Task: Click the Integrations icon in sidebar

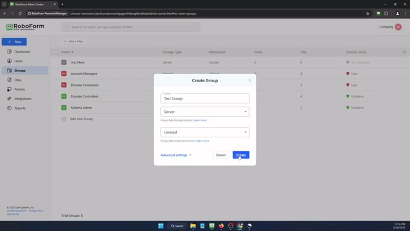Action: coord(10,99)
